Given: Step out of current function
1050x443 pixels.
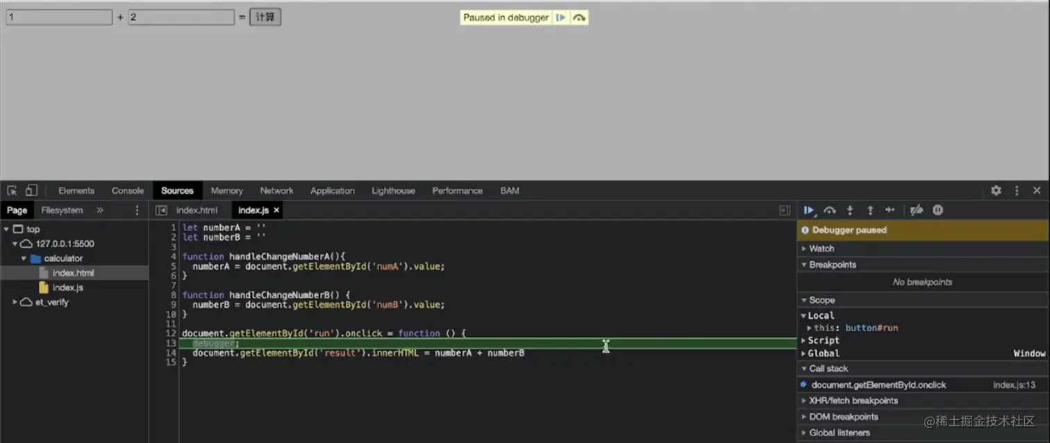Looking at the screenshot, I should (870, 210).
